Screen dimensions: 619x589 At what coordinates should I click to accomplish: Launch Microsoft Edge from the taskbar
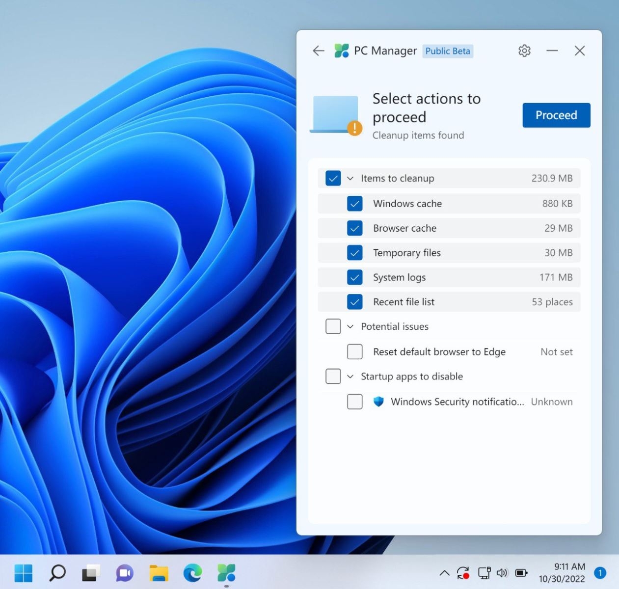[192, 572]
